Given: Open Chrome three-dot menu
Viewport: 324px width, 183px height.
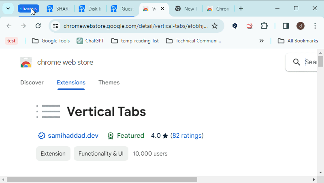Looking at the screenshot, I should [x=315, y=26].
